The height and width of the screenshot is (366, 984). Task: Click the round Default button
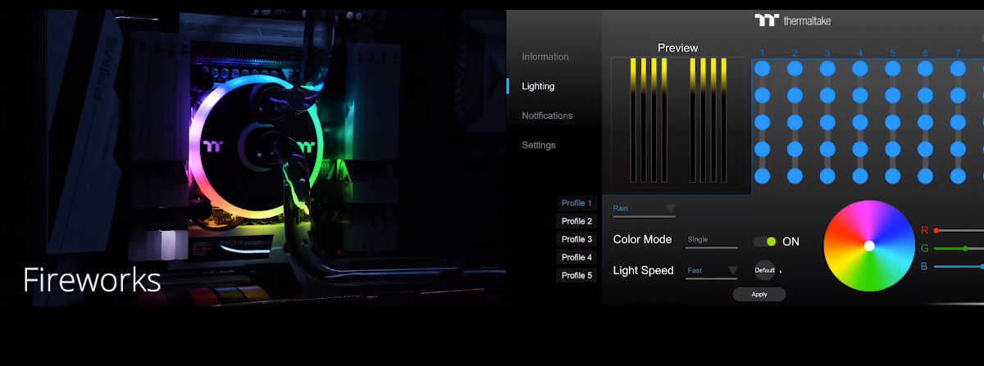764,270
